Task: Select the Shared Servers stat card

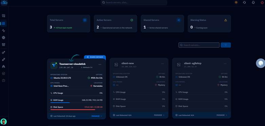Action: tap(163, 23)
